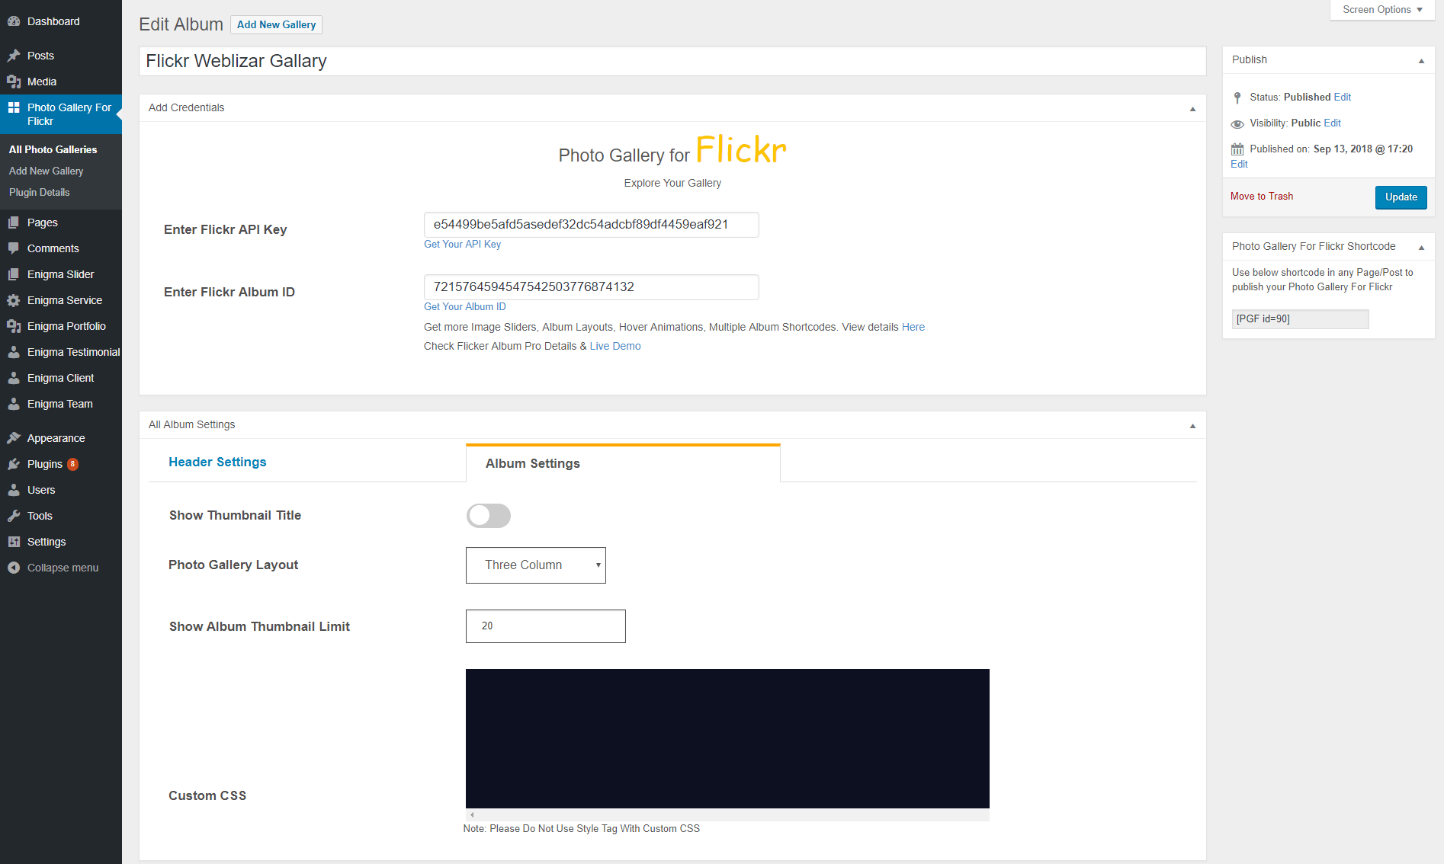Click the Plugins update count badge

point(72,464)
